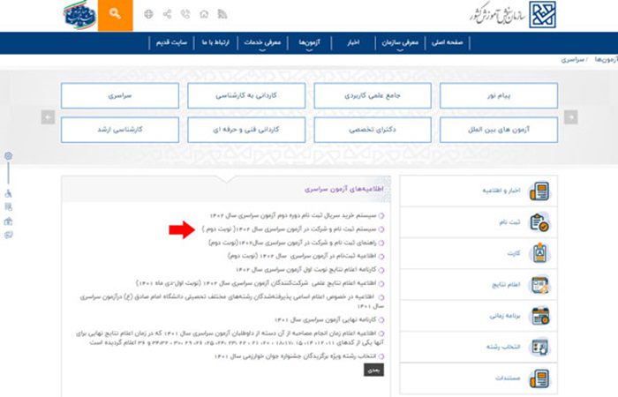Open اعلام نتایج sidebar label
This screenshot has height=397, width=618.
507,284
